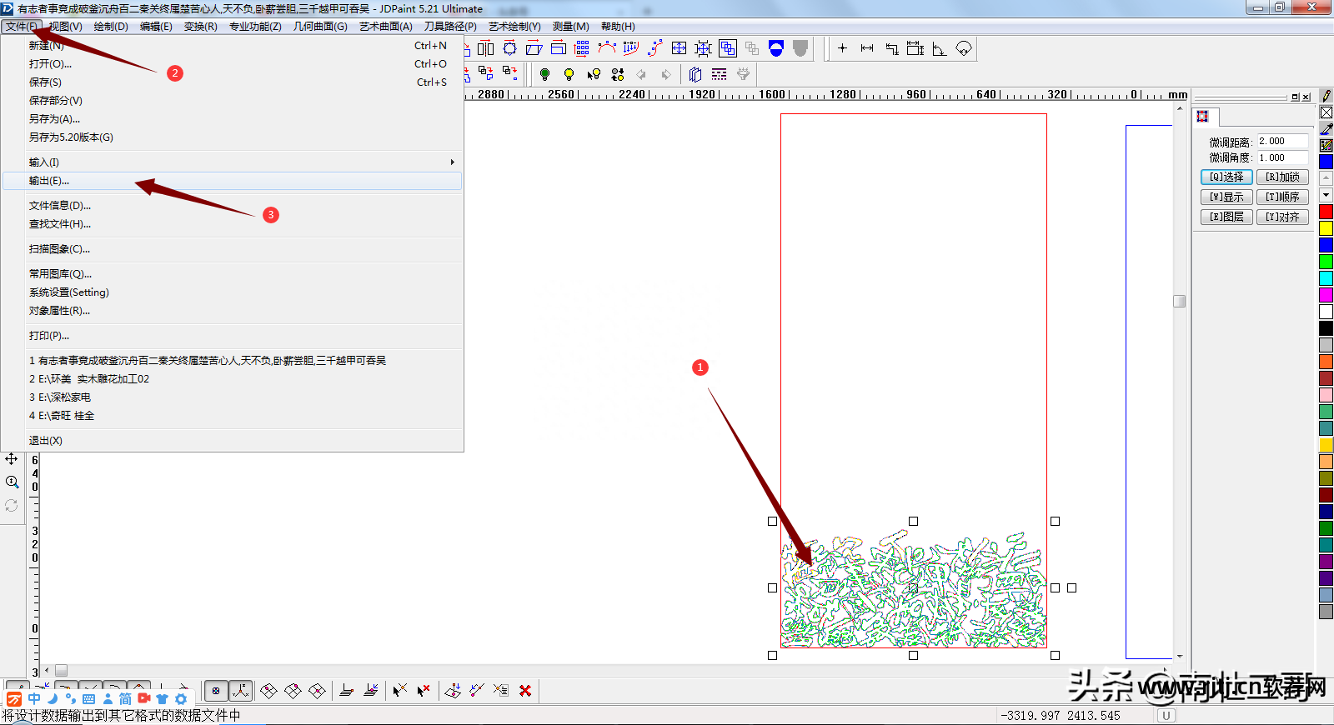Click the pencil icon above the color palette
1334x725 pixels.
point(1326,96)
